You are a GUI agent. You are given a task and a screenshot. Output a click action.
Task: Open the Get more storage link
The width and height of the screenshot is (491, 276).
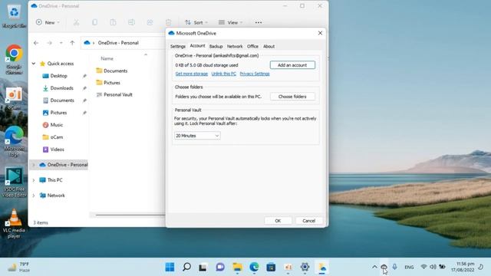(x=191, y=74)
